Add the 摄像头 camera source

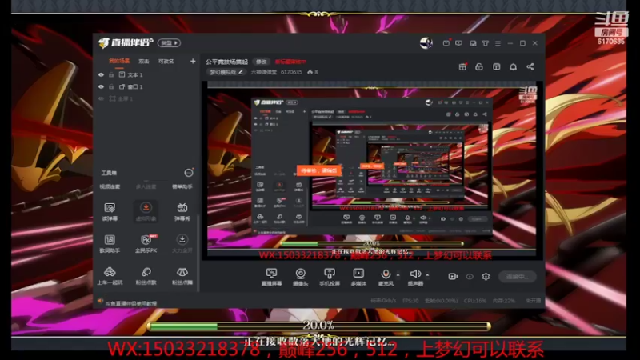click(301, 277)
